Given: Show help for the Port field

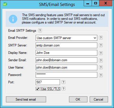Looking at the screenshot, I should 63,82.
